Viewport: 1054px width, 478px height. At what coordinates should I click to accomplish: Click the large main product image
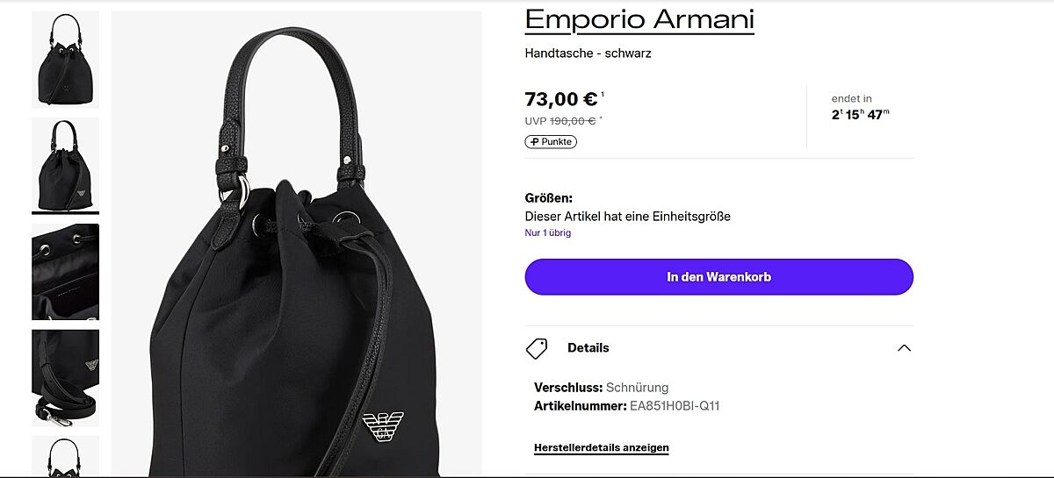pyautogui.click(x=296, y=244)
